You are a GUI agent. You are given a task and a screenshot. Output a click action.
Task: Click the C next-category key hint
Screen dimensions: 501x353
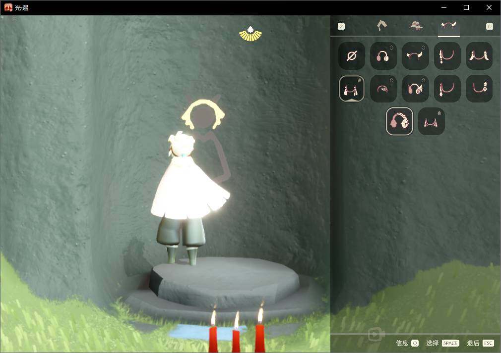490,26
